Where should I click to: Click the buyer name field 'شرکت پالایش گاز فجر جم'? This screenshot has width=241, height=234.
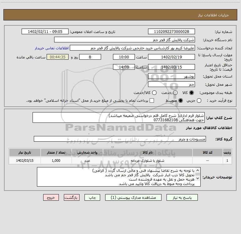click(125, 40)
